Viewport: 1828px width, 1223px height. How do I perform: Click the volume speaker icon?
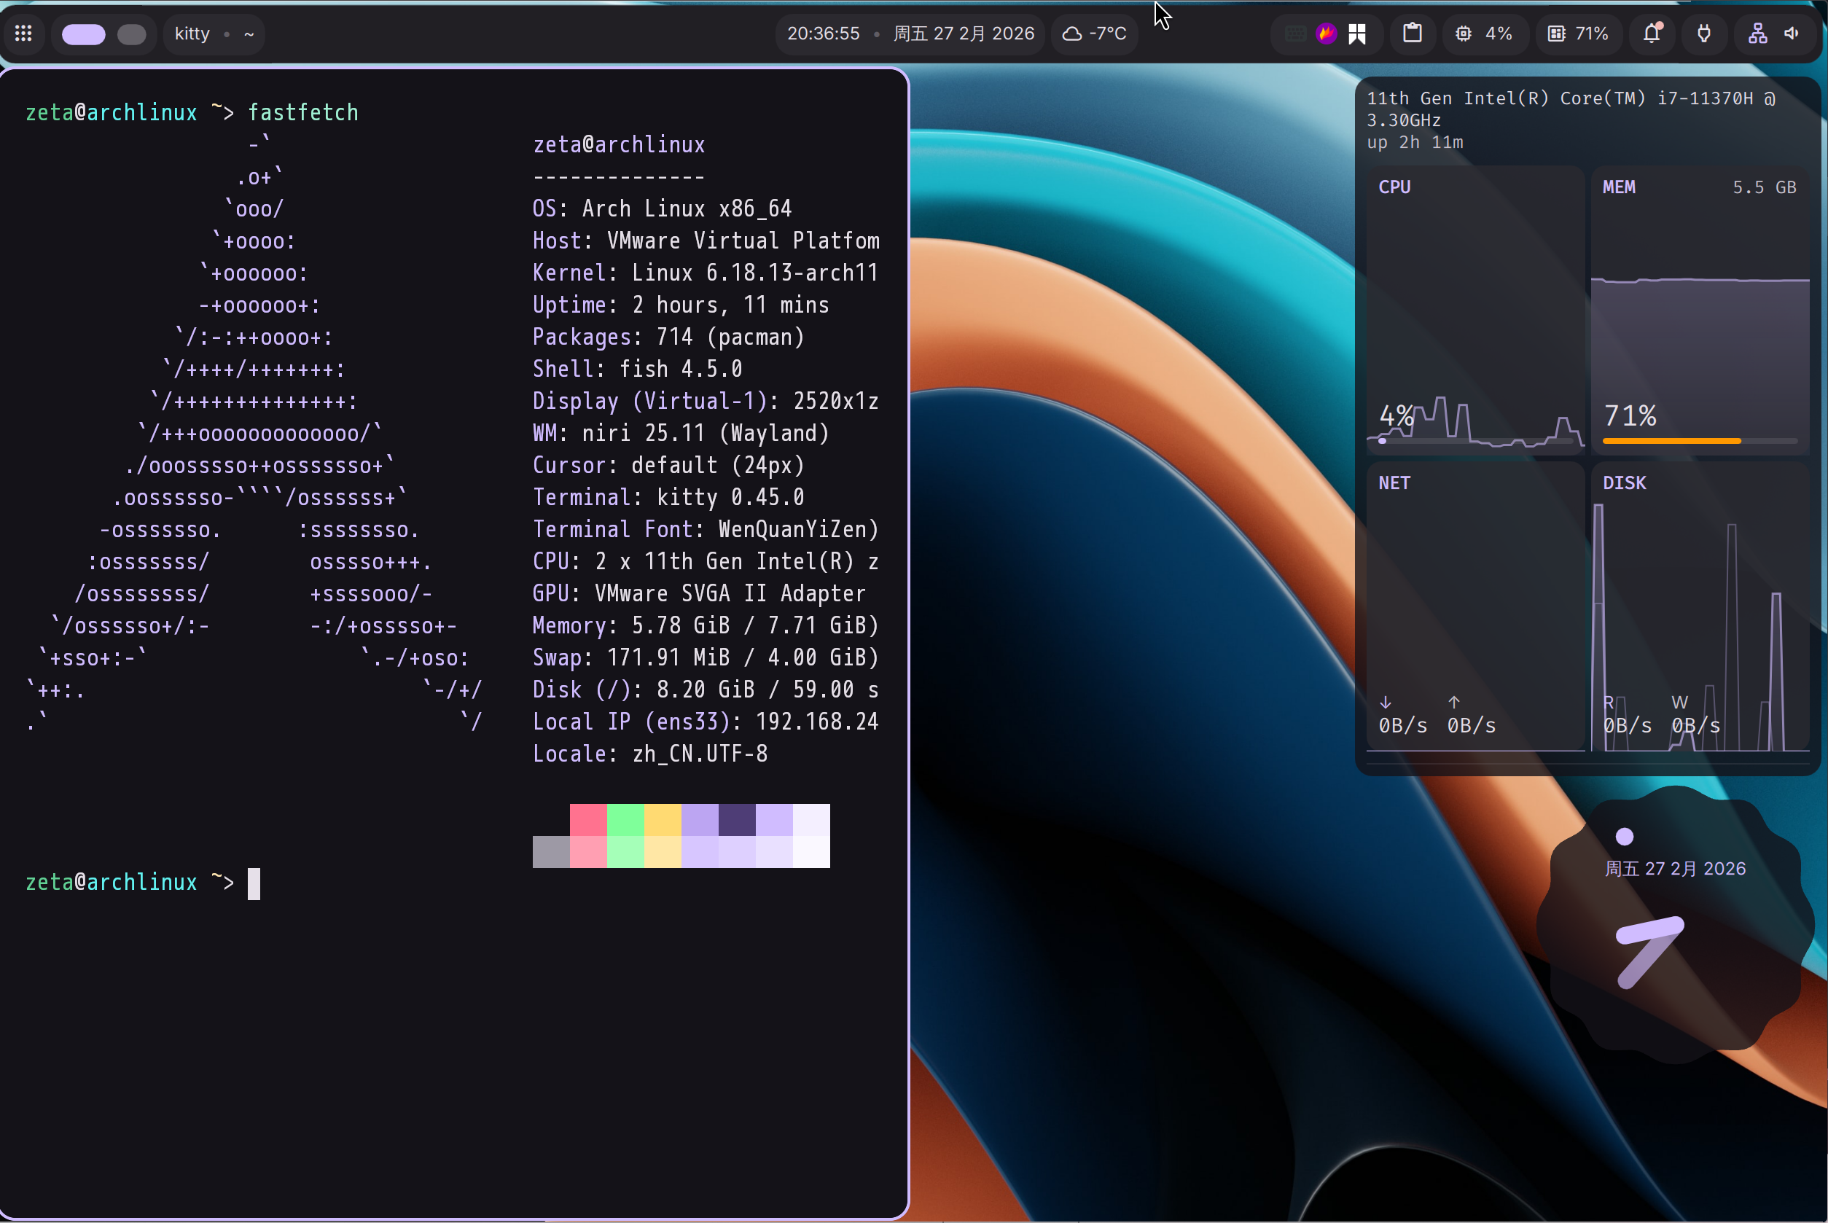point(1792,34)
